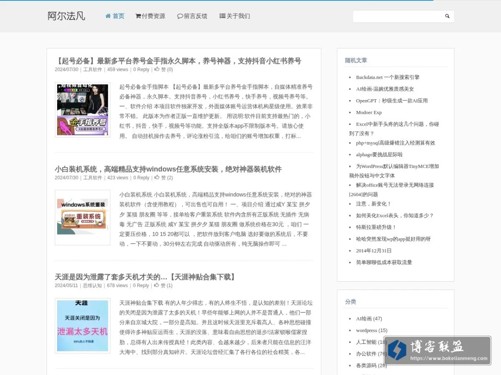Open article 2014年12月31日
Image resolution: width=501 pixels, height=375 pixels.
(374, 250)
